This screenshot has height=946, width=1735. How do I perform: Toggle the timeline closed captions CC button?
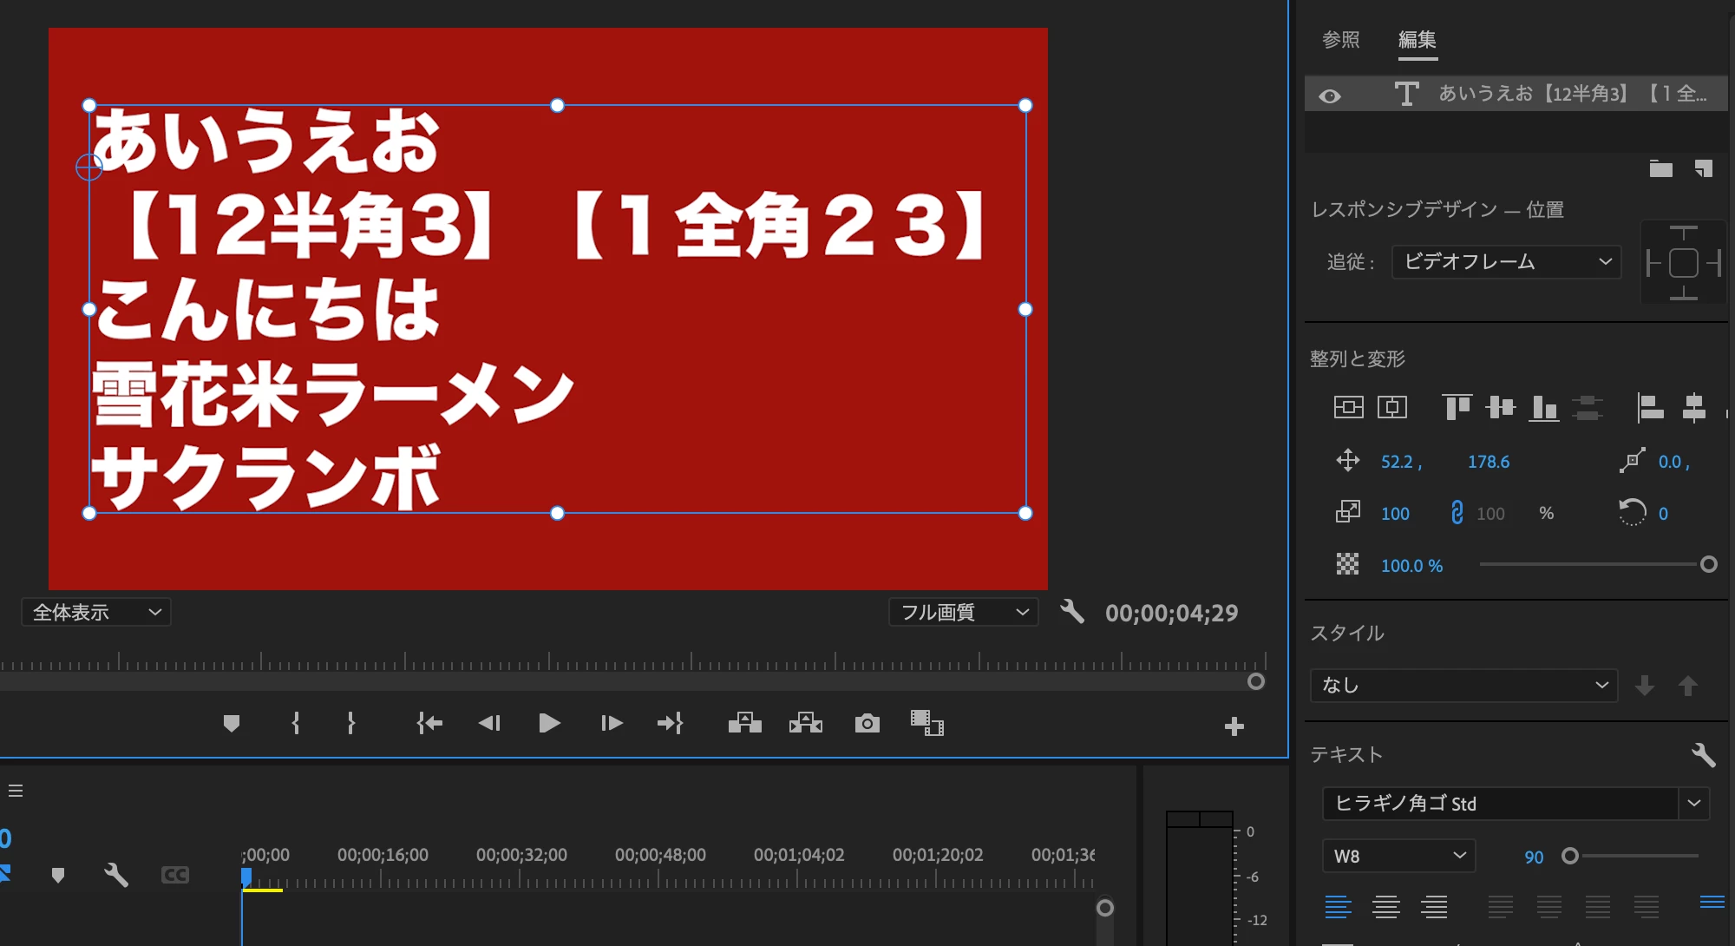tap(175, 875)
